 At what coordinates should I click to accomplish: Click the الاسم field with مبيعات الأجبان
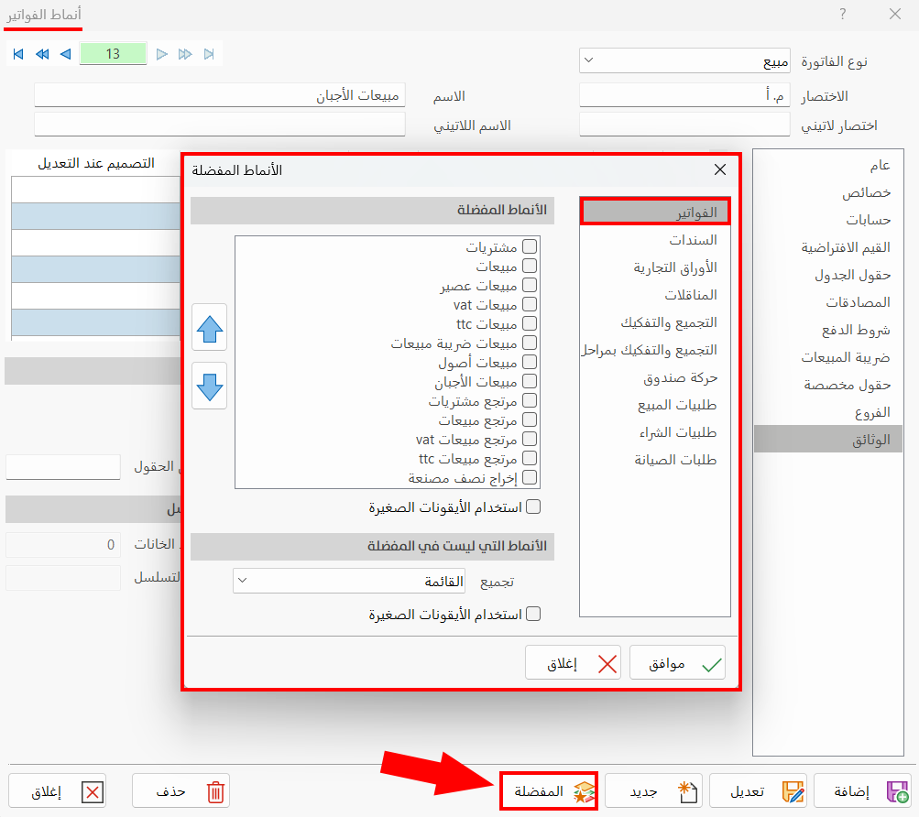point(220,95)
